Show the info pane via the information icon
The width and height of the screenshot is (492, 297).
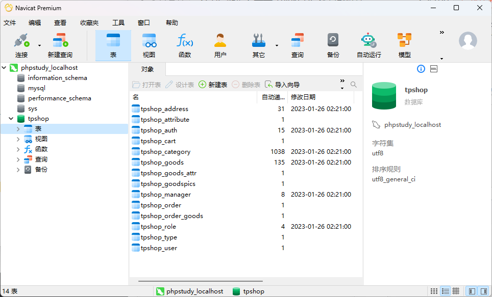(421, 69)
